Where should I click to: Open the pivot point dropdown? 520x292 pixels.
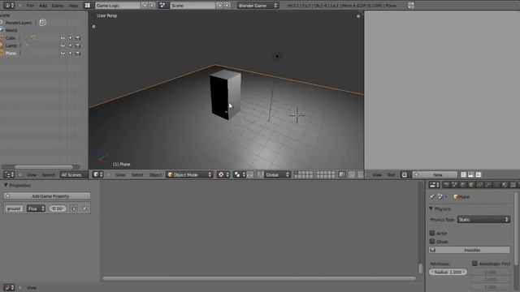click(240, 175)
